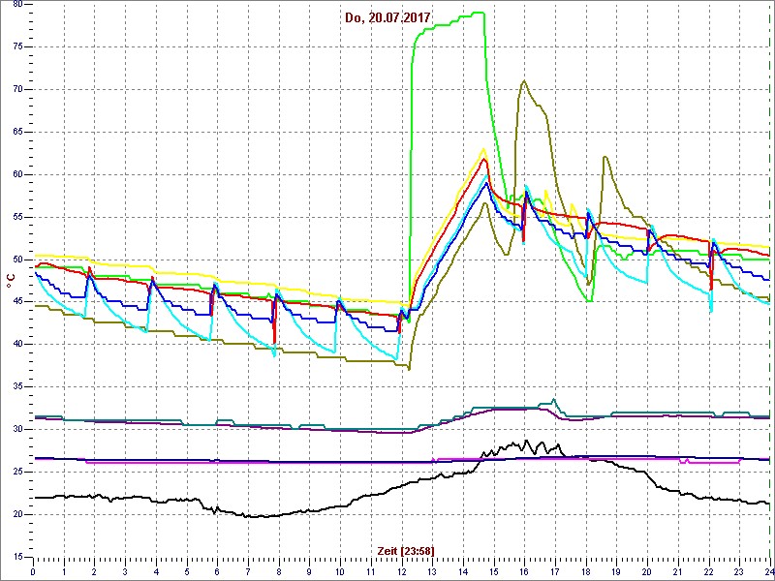This screenshot has width=775, height=581.
Task: Click the 'Zeit [23:58]' time axis caption
Action: (x=406, y=551)
